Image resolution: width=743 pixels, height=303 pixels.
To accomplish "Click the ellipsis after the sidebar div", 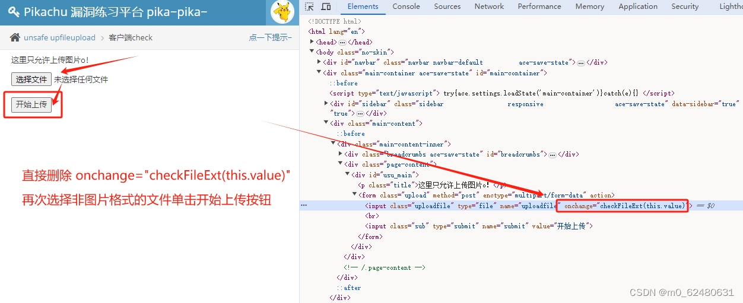I will tap(360, 113).
